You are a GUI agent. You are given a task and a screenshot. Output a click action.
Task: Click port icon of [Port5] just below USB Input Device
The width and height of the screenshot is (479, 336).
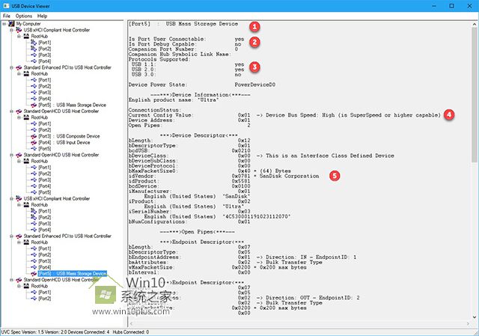[x=34, y=148]
